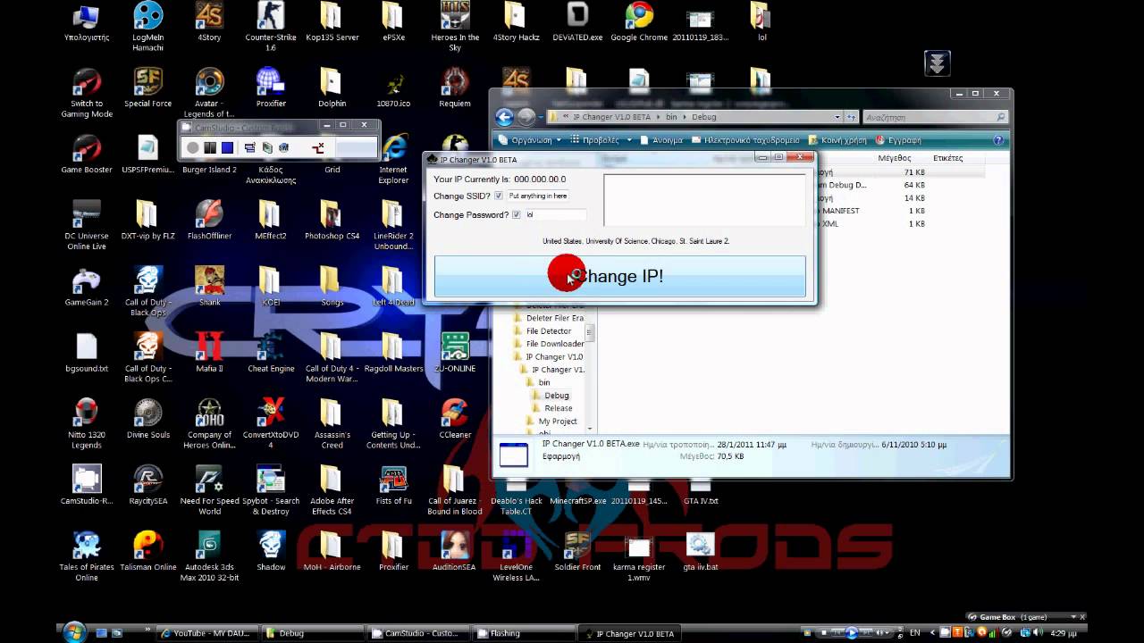This screenshot has width=1144, height=643.
Task: Click the Spybot Search & Destroy icon
Action: tap(271, 490)
